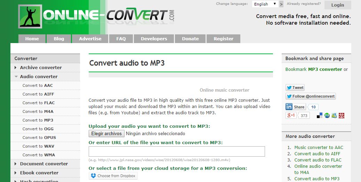Follow @onlineconvert on Twitter

[311, 96]
